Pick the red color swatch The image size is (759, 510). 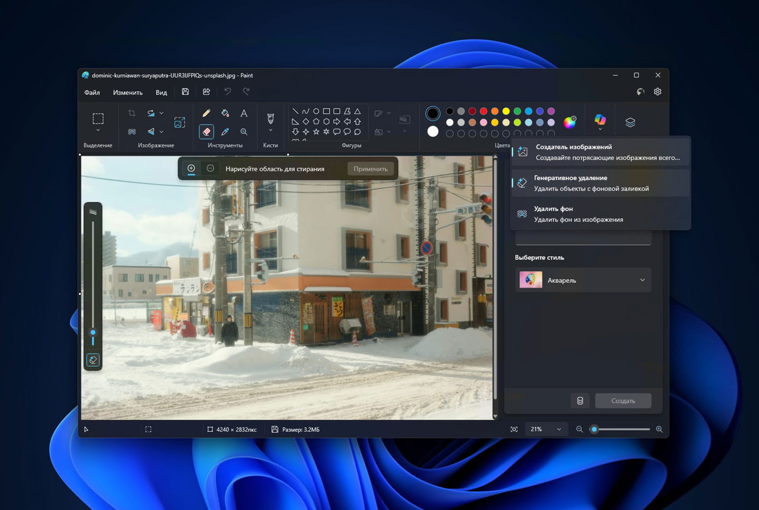[483, 111]
